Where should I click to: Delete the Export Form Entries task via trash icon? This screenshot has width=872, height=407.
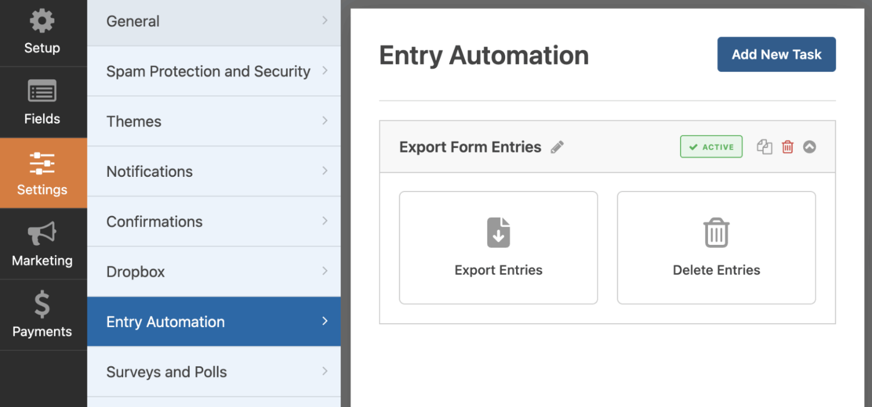tap(787, 146)
